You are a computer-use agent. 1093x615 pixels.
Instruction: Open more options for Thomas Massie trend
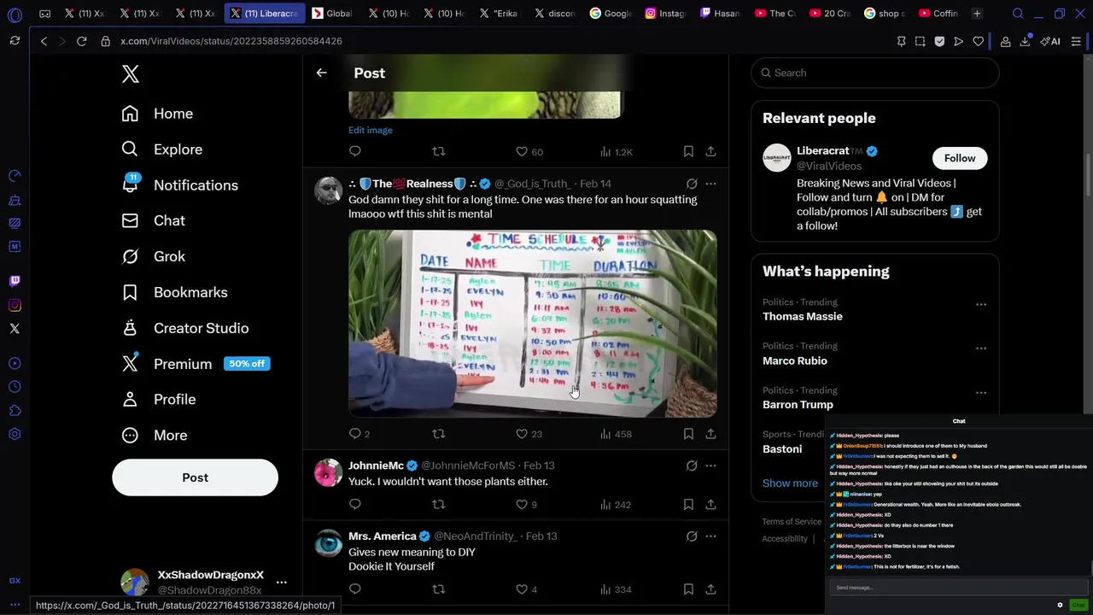pyautogui.click(x=981, y=304)
